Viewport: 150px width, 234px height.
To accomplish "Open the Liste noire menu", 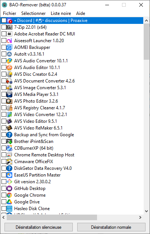I will pyautogui.click(x=61, y=13).
